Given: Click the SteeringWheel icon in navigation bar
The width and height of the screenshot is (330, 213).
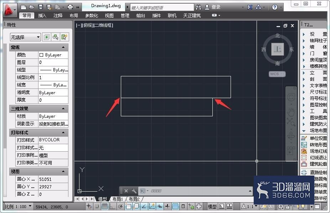Looking at the screenshot, I should [x=291, y=97].
